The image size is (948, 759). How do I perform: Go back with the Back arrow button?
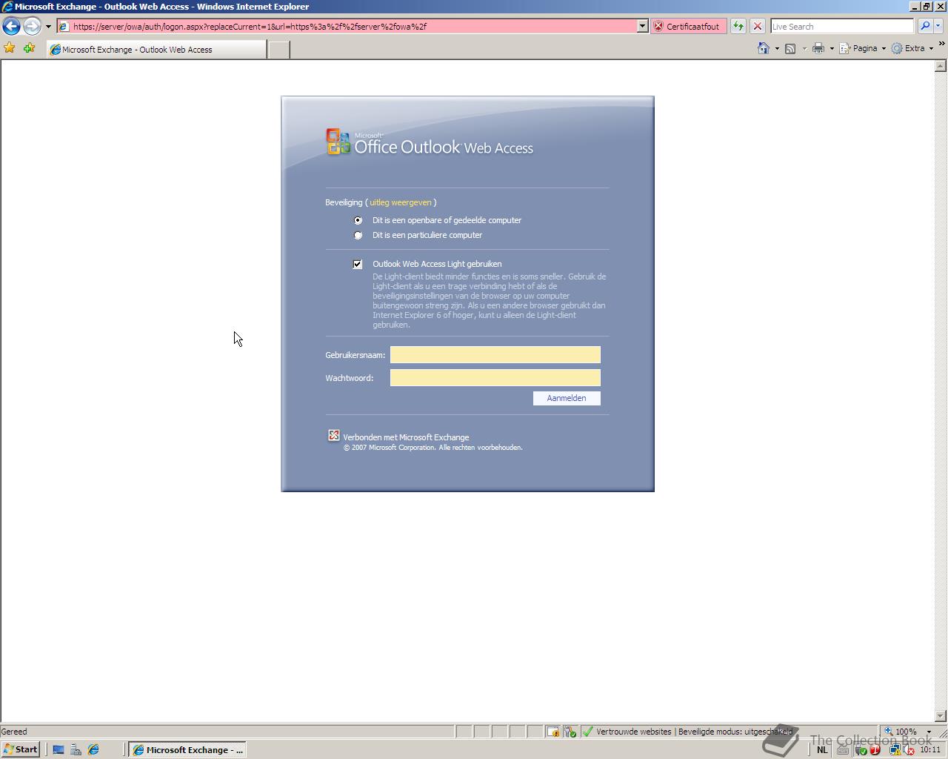point(11,27)
